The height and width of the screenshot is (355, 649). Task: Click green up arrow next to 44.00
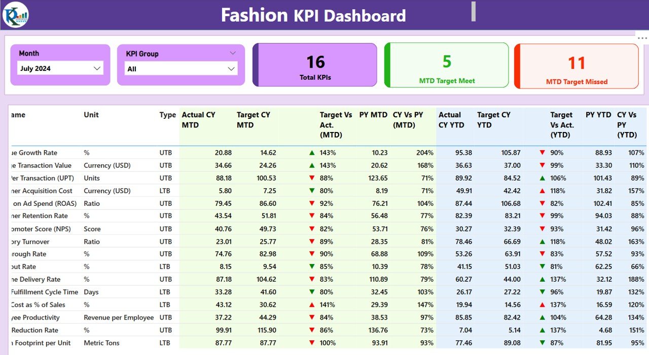(543, 279)
